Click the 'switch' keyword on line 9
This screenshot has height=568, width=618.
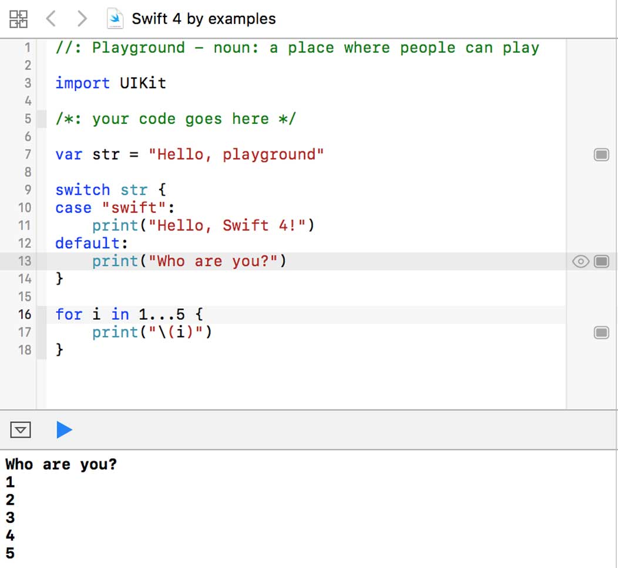pyautogui.click(x=82, y=190)
